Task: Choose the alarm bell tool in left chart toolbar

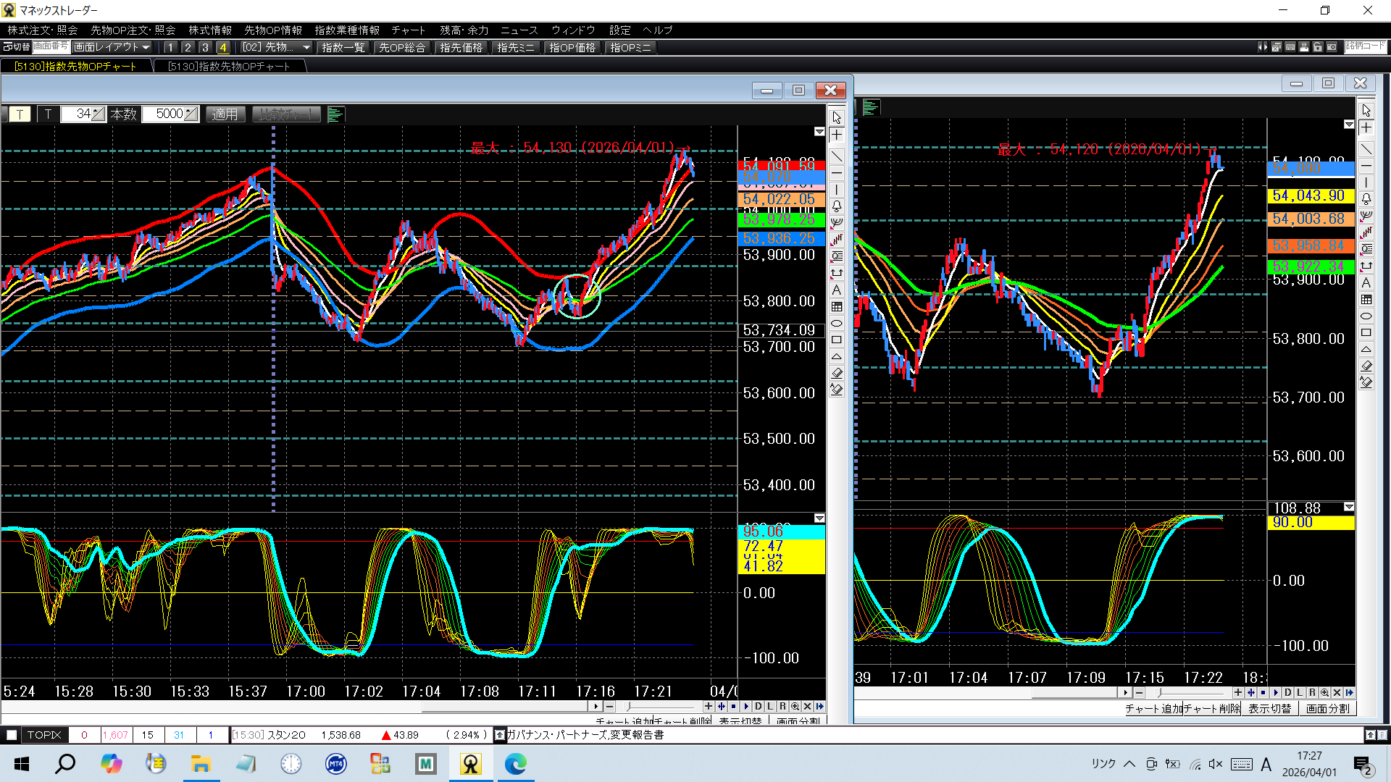Action: (837, 206)
